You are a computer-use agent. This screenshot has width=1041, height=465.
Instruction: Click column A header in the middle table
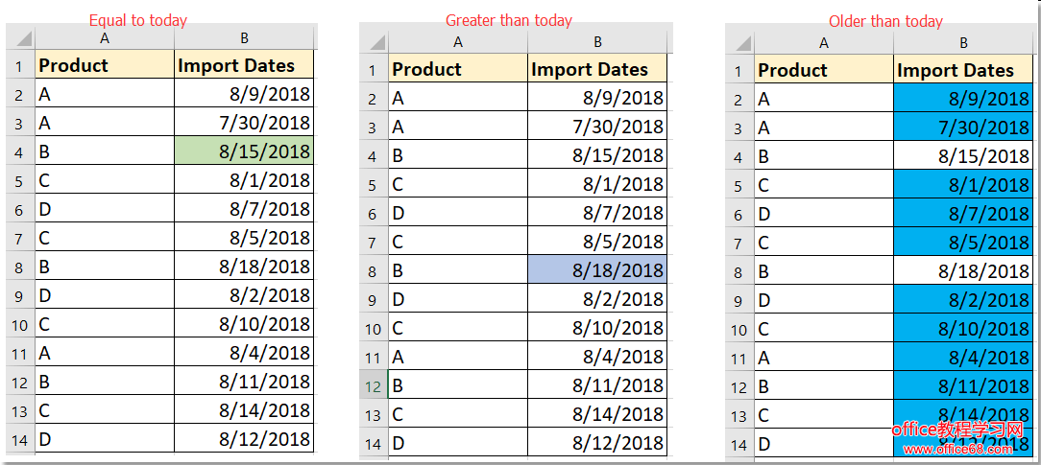[x=458, y=42]
